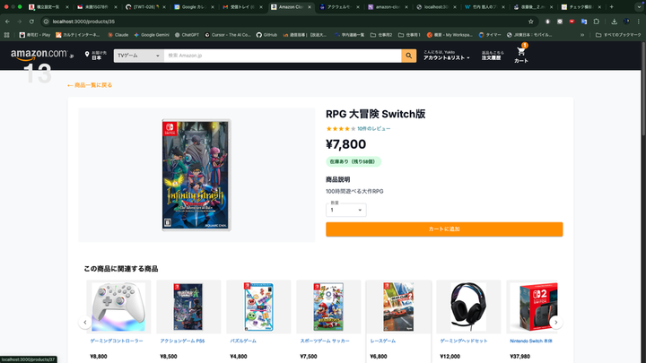Click the Google Translate extension icon
The height and width of the screenshot is (363, 646).
click(584, 22)
